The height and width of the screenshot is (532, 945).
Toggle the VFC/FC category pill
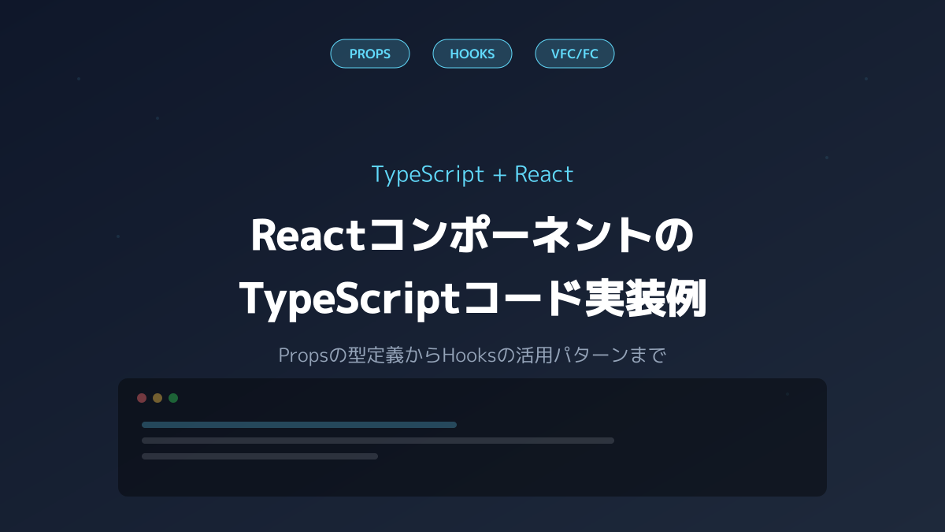click(x=575, y=54)
